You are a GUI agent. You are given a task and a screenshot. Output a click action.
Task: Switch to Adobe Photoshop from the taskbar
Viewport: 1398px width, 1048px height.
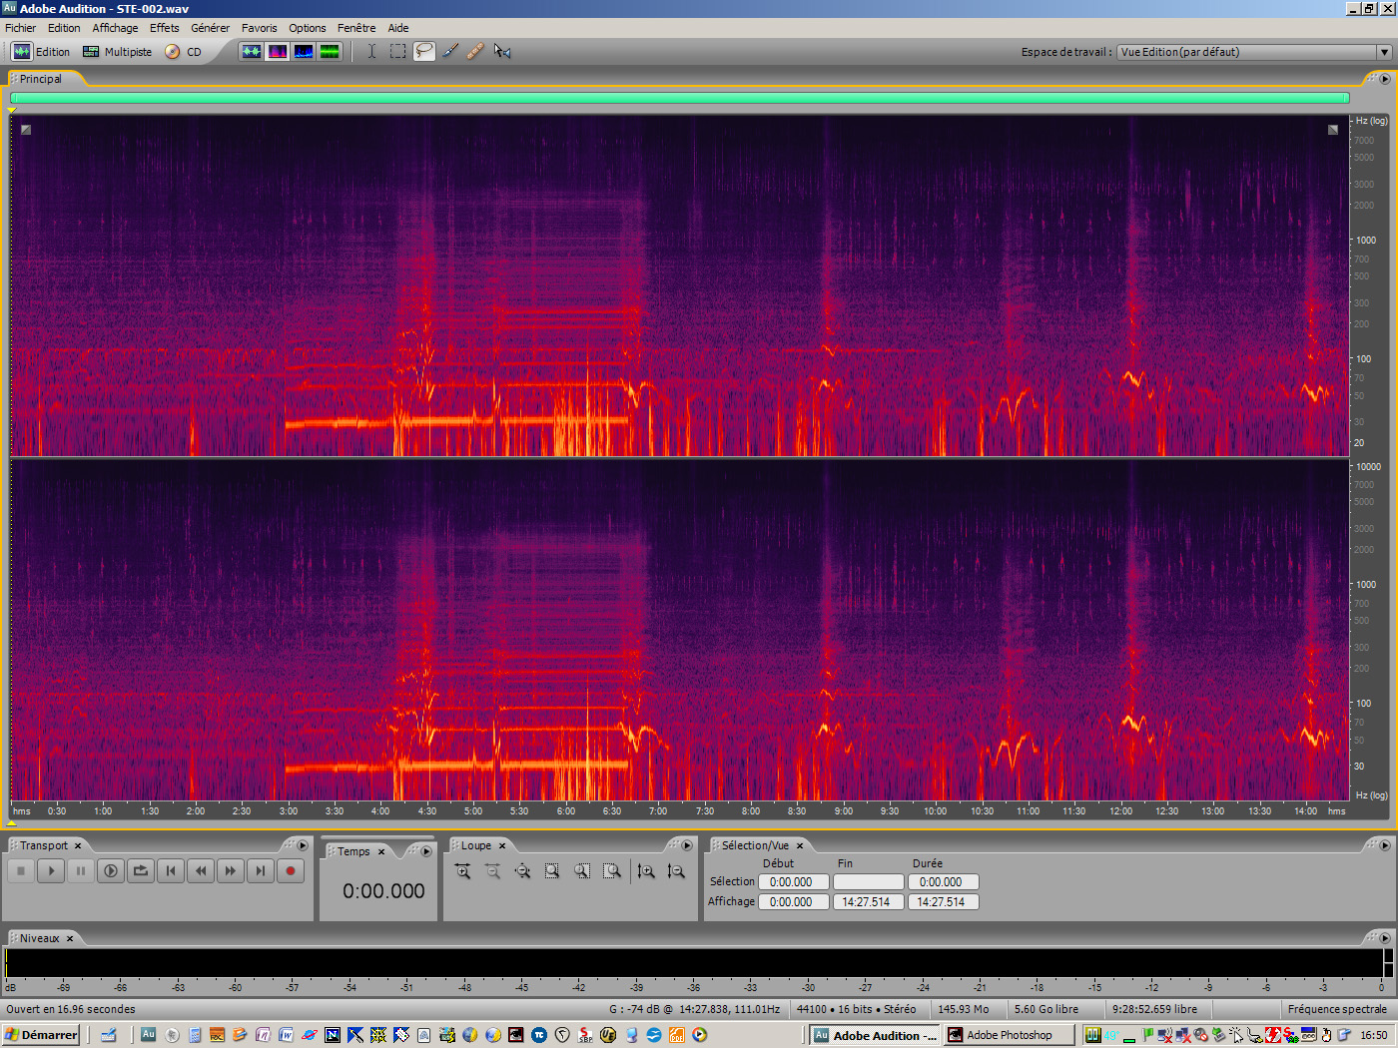(x=1009, y=1035)
